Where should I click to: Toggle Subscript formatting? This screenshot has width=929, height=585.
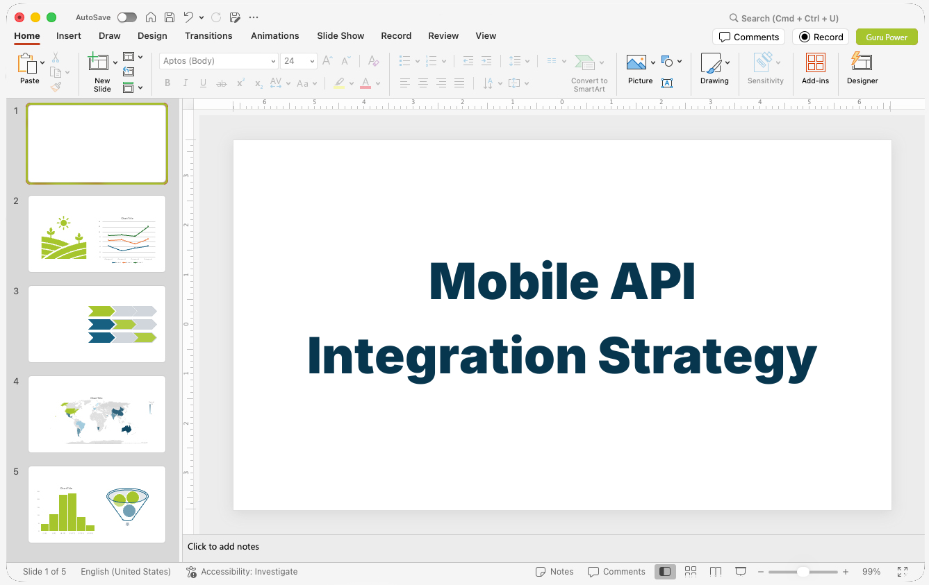258,83
